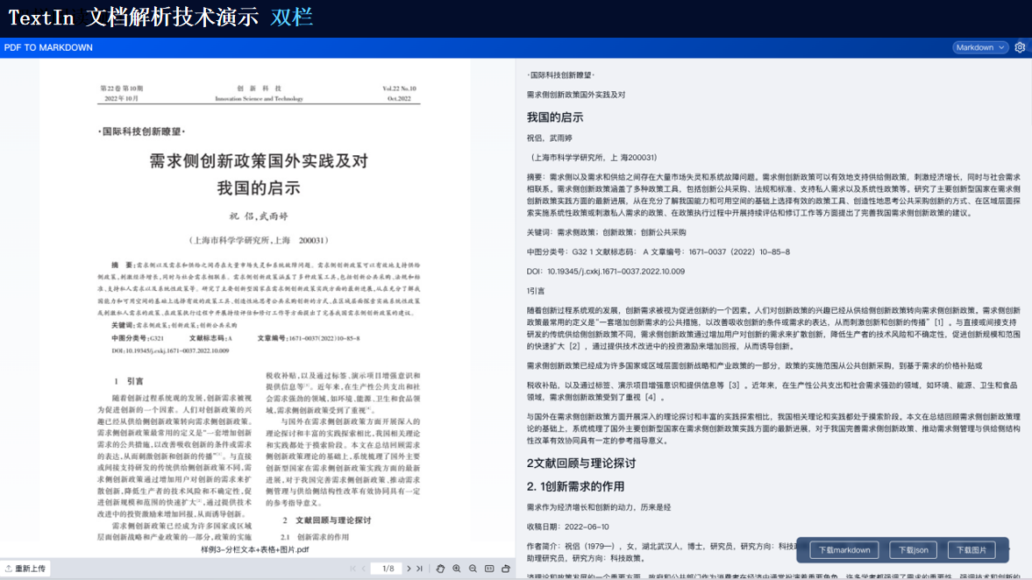Click the PDF TO MARKDOWN label
Image resolution: width=1032 pixels, height=580 pixels.
coord(48,47)
